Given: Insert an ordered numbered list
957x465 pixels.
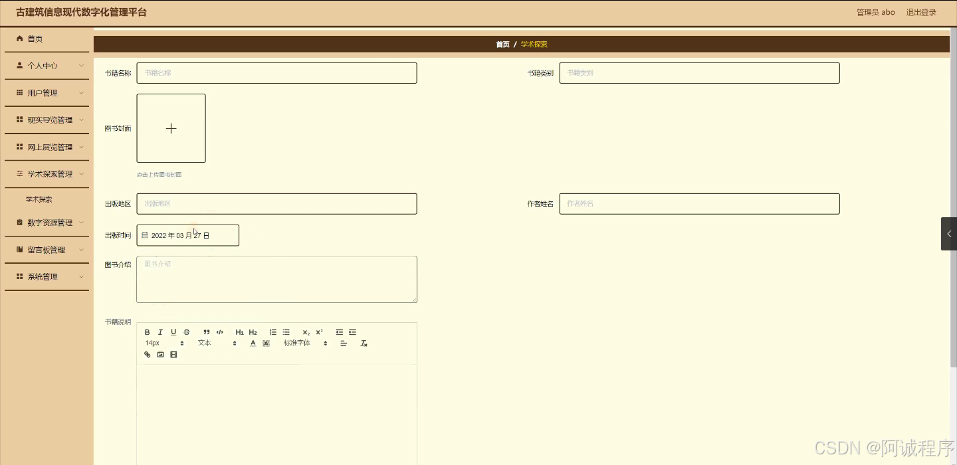Looking at the screenshot, I should (x=273, y=332).
